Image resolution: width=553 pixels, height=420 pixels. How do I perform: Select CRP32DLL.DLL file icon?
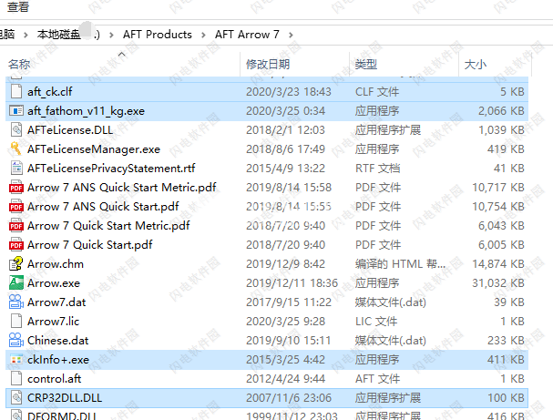click(x=16, y=398)
